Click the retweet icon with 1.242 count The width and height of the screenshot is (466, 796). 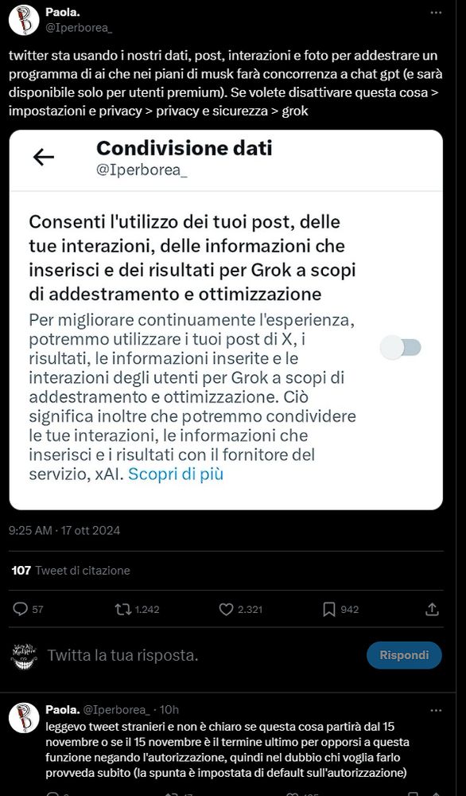tap(123, 609)
